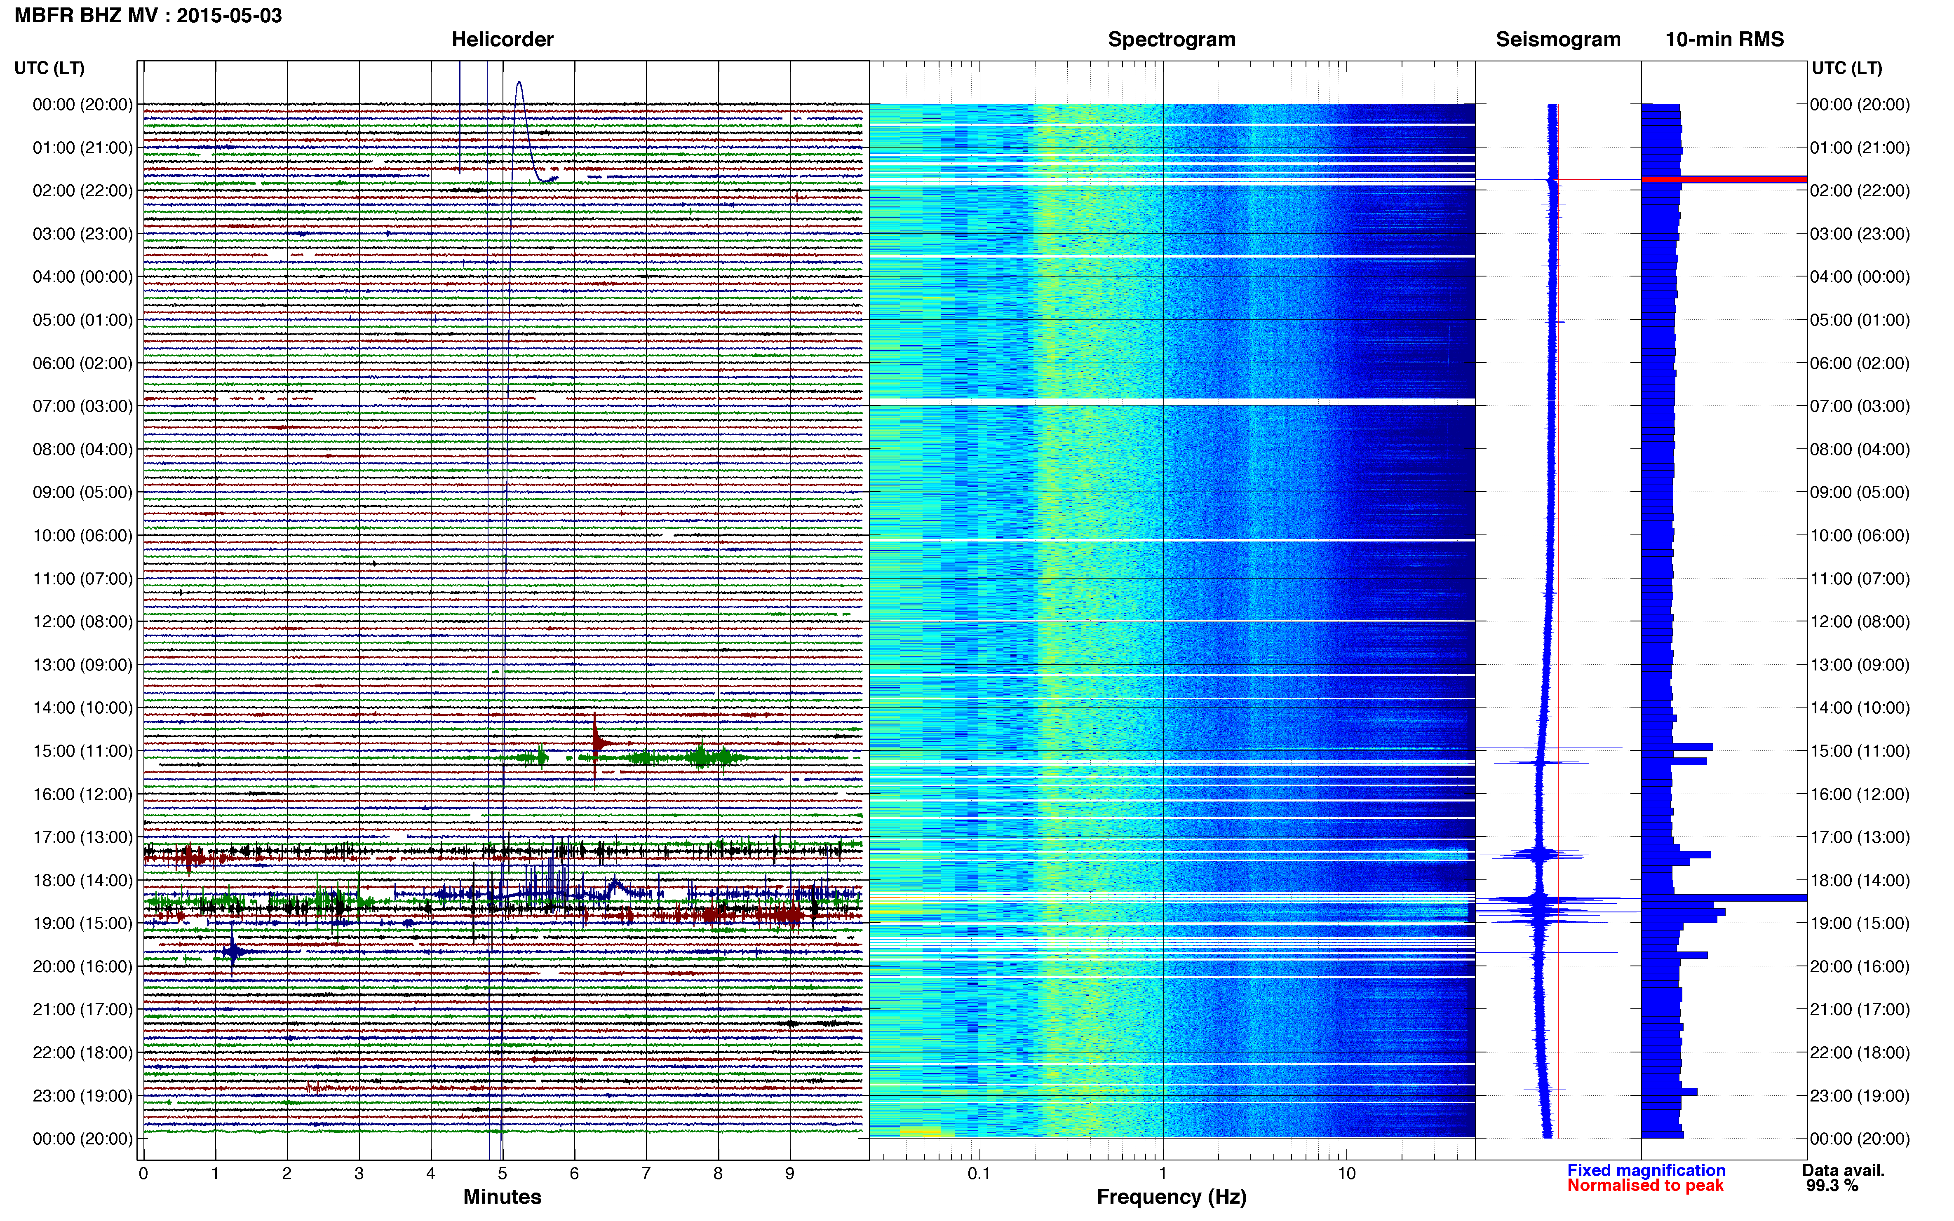Click the 'Seismogram' panel heading
This screenshot has width=1954, height=1221.
(1558, 40)
